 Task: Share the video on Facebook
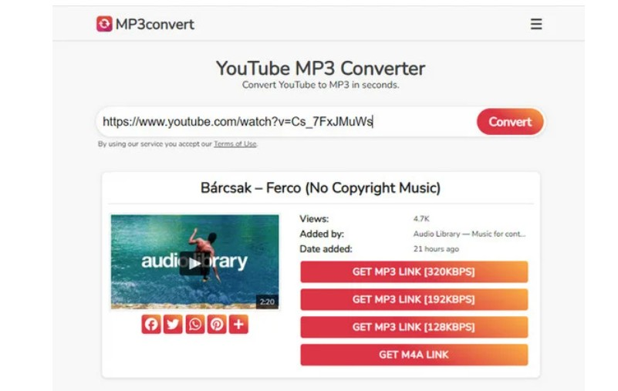pos(151,324)
